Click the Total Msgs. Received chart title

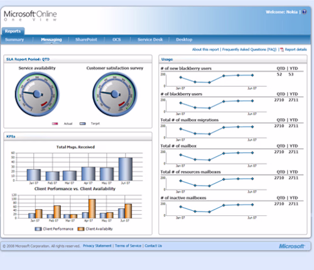(75, 147)
